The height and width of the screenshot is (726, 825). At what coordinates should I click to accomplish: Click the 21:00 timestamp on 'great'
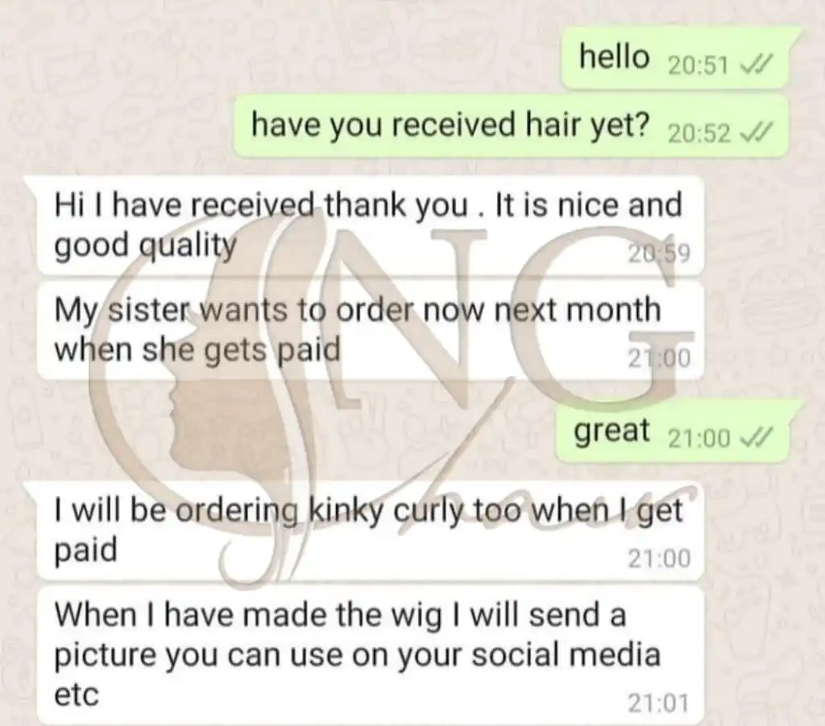pyautogui.click(x=699, y=438)
